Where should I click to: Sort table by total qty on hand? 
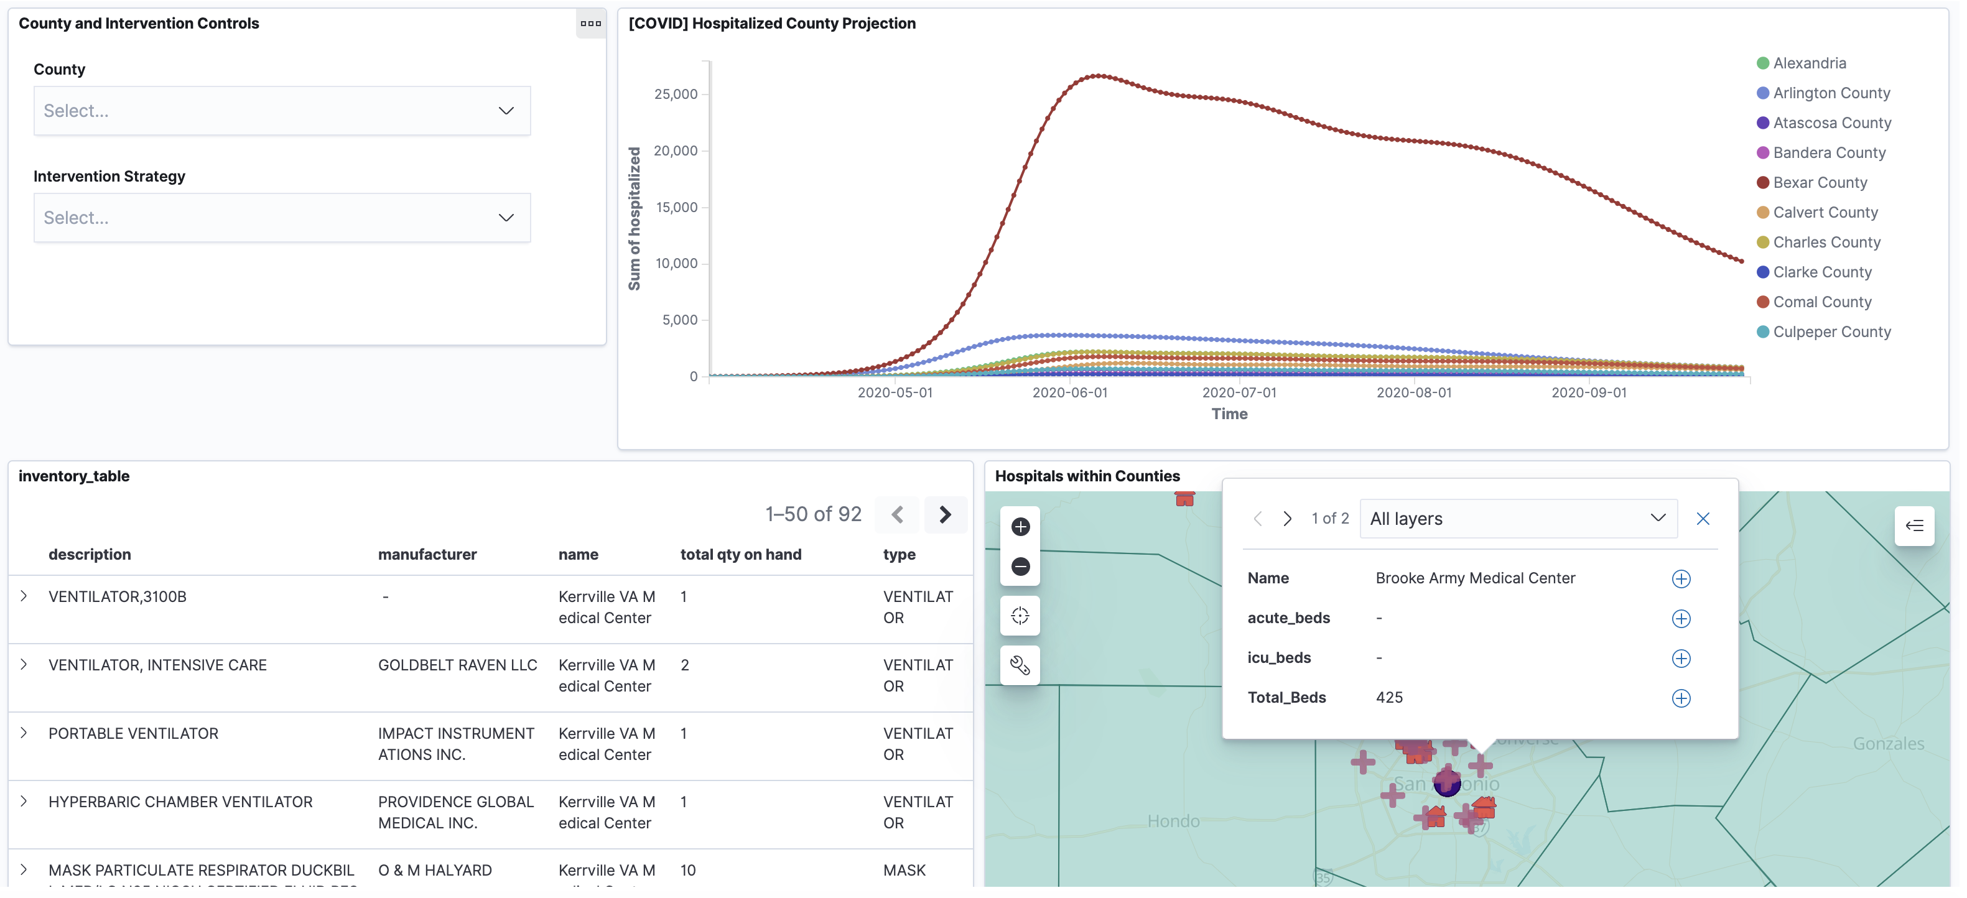741,555
